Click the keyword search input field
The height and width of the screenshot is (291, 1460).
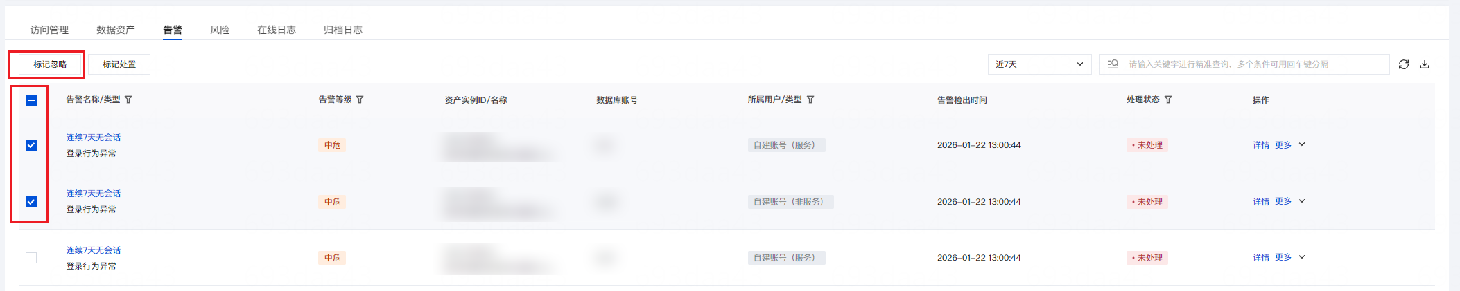pyautogui.click(x=1255, y=64)
